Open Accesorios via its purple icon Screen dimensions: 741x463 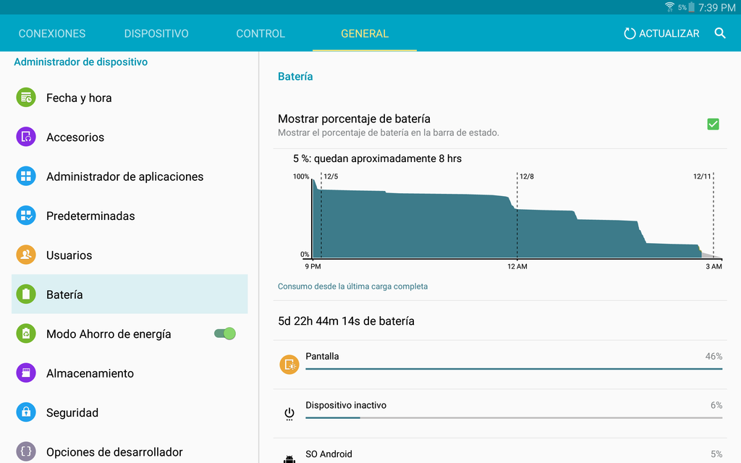pyautogui.click(x=26, y=137)
